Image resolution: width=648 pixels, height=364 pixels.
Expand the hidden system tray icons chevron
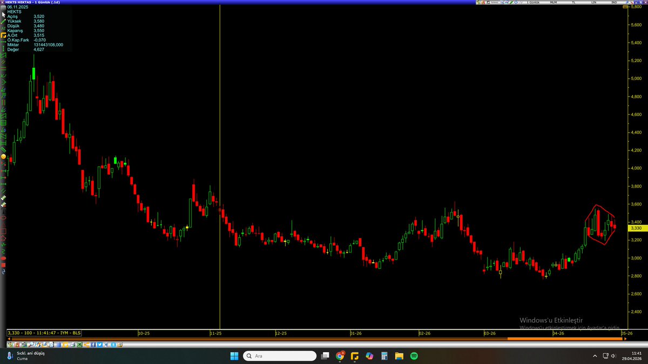[595, 356]
